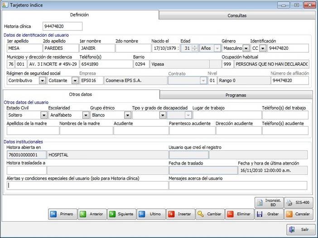This screenshot has width=318, height=238.
Task: Click the Historia trasladada a code field
Action: (27, 170)
